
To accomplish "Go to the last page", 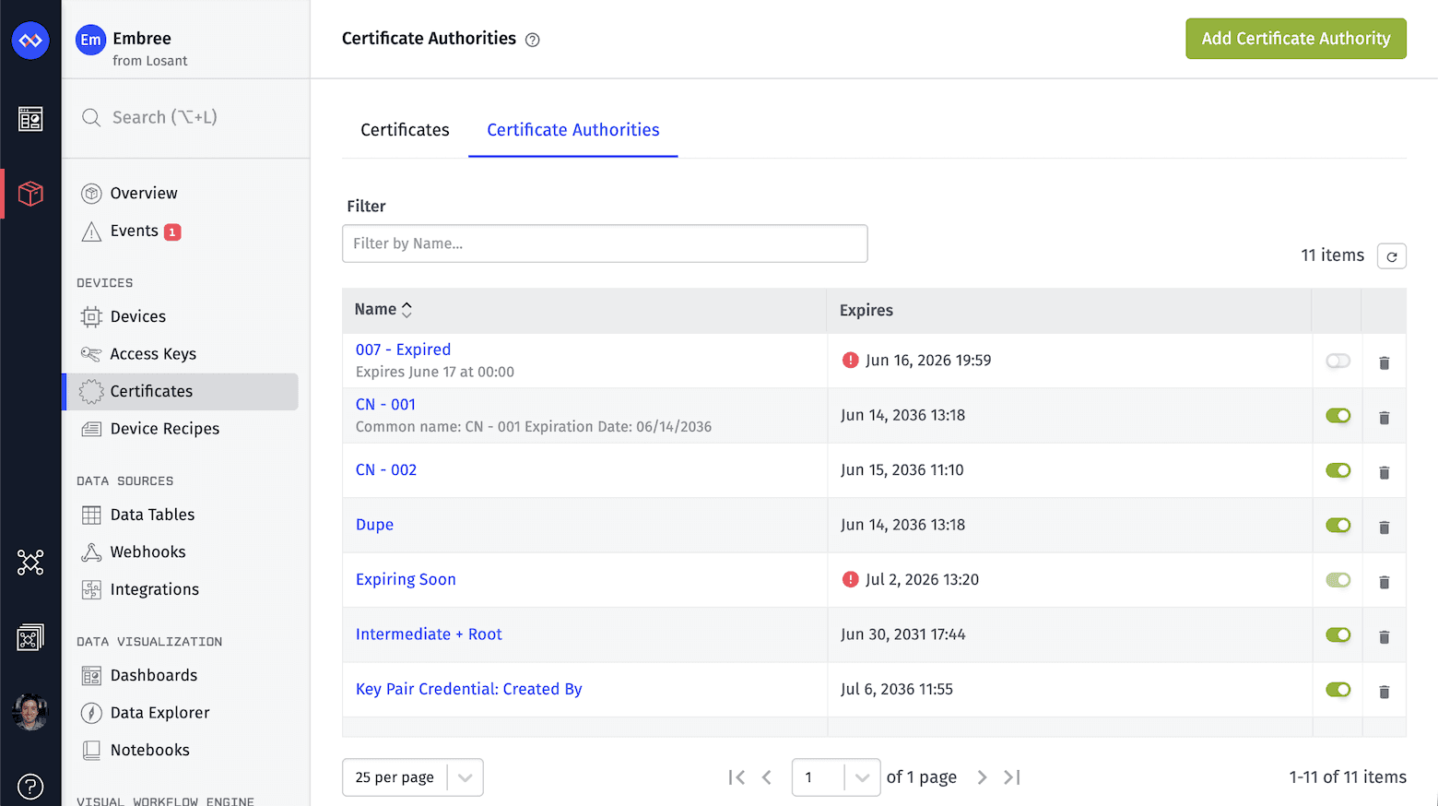I will point(1012,777).
